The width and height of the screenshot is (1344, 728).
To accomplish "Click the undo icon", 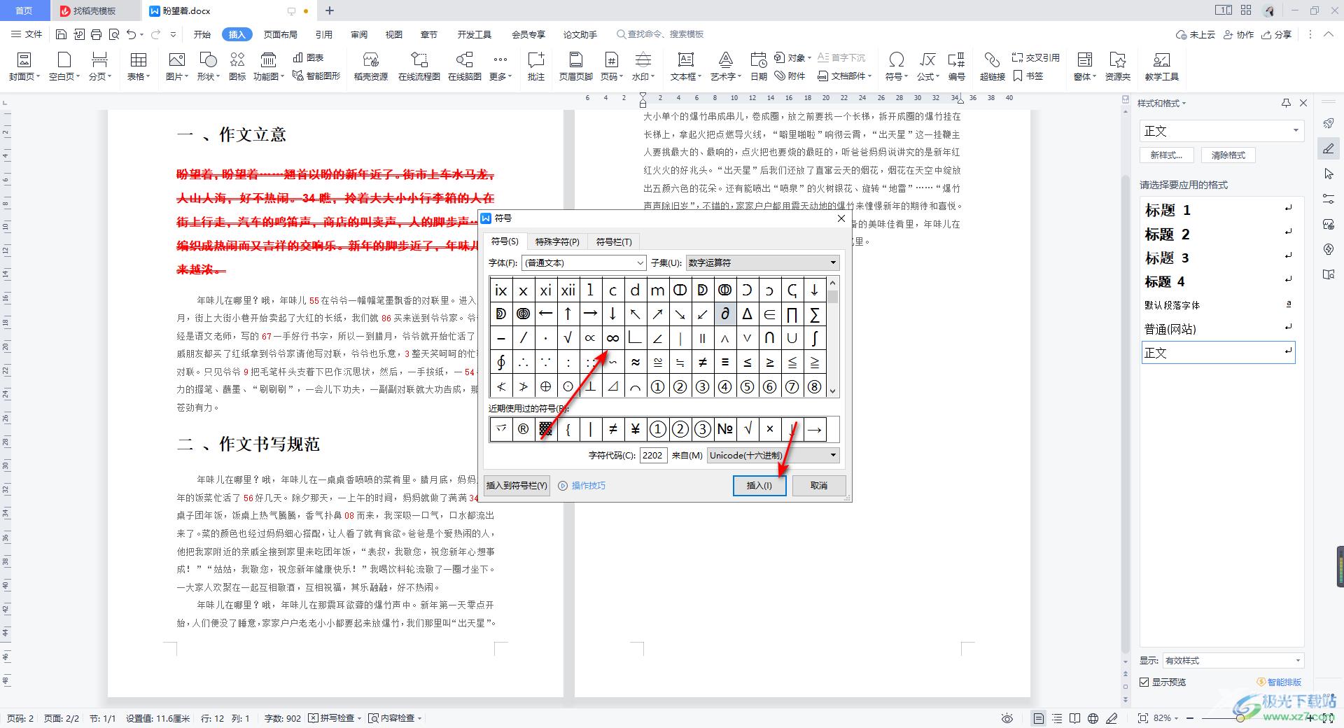I will point(132,34).
